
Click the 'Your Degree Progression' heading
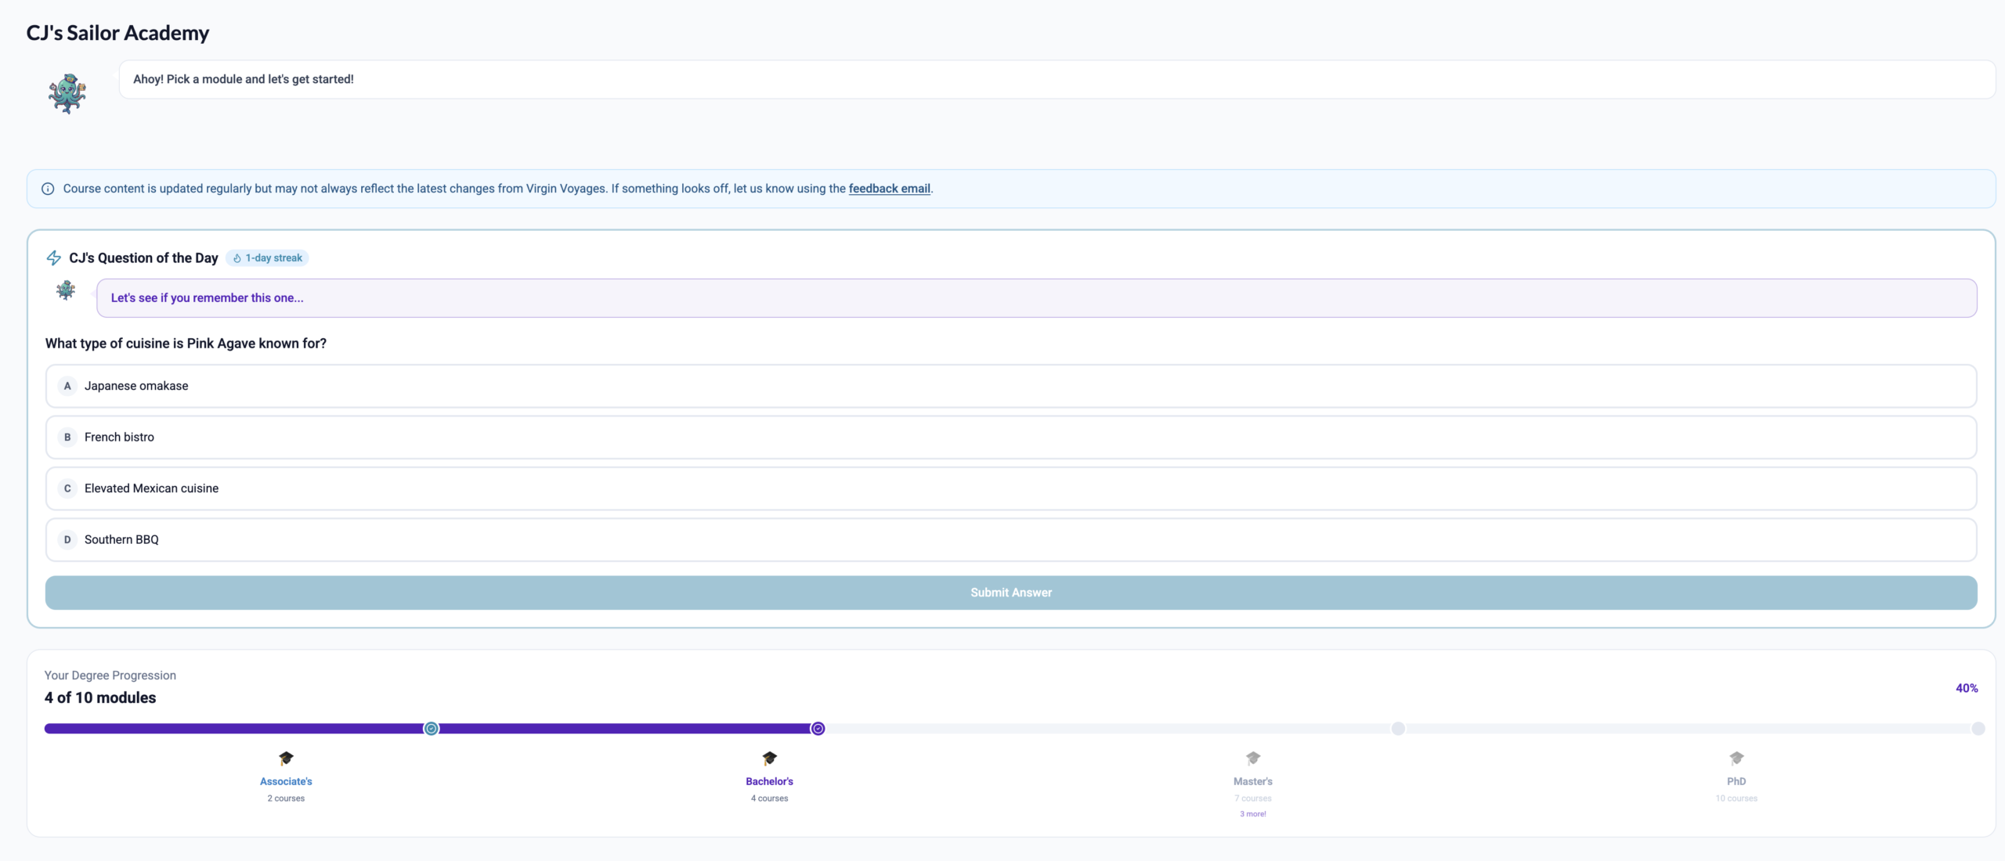coord(110,675)
